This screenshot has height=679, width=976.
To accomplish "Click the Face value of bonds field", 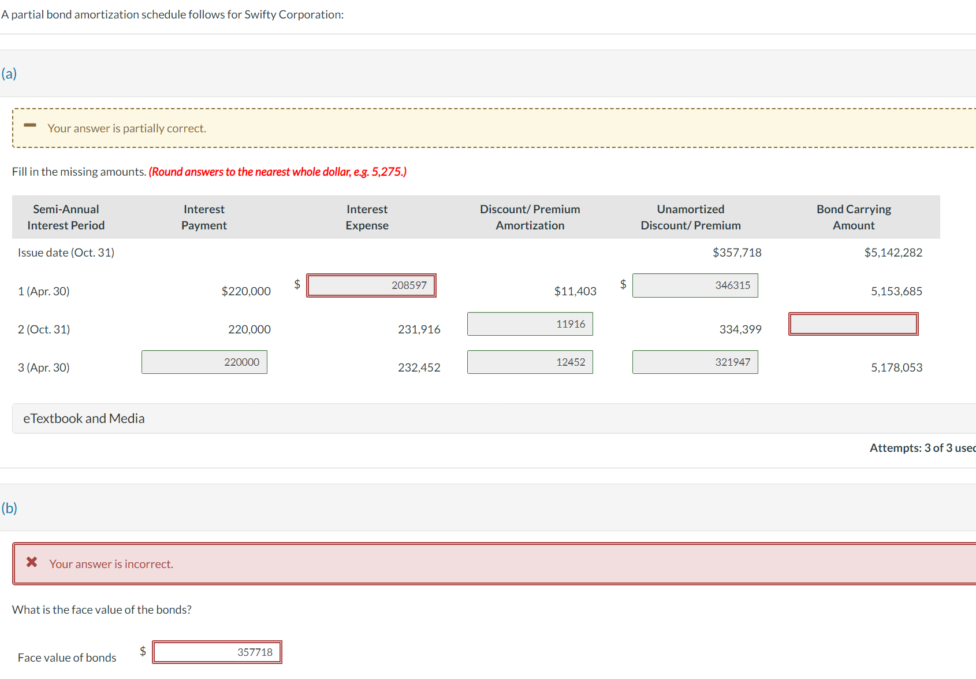I will [x=217, y=652].
